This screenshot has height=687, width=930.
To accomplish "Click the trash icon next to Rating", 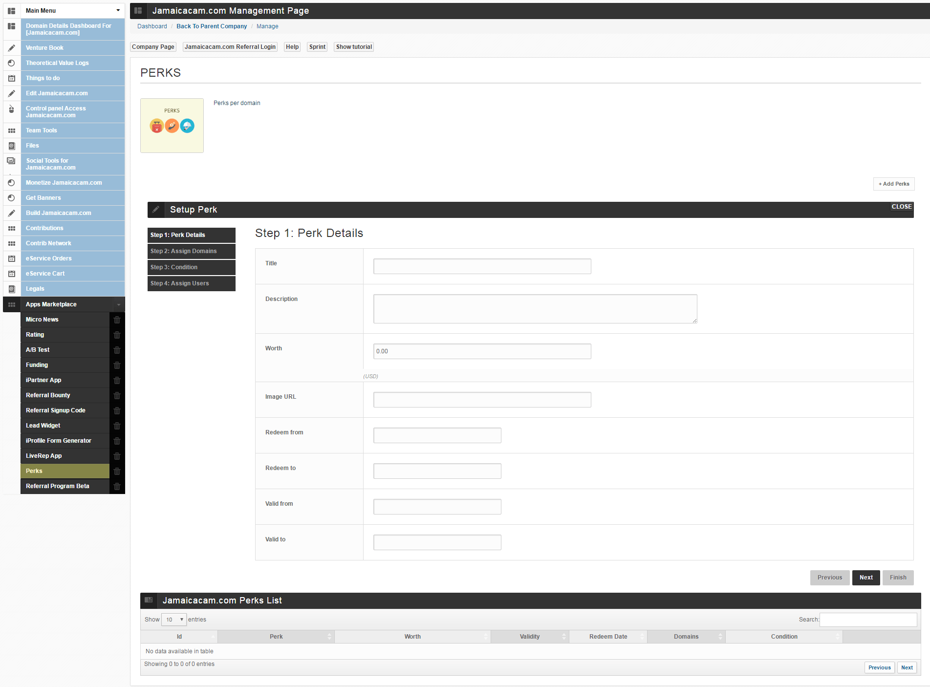I will 117,335.
